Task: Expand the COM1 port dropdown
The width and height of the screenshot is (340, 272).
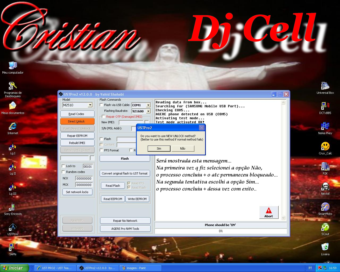Action: point(148,105)
